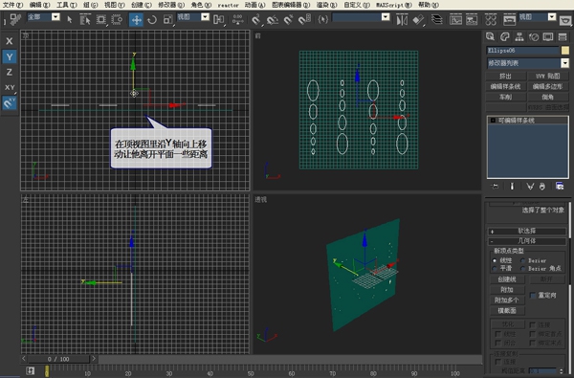Constrain to Z axis button
This screenshot has width=574, height=378.
(x=10, y=72)
